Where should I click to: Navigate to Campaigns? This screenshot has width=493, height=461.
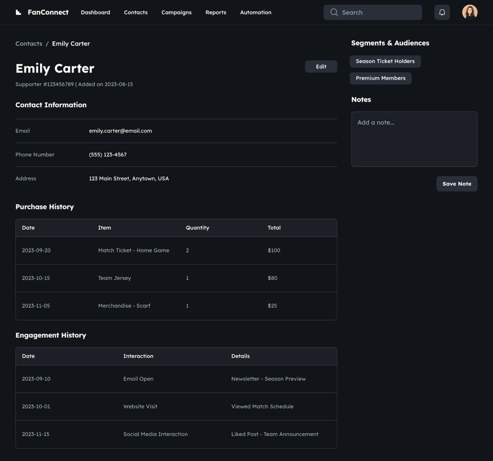point(176,12)
